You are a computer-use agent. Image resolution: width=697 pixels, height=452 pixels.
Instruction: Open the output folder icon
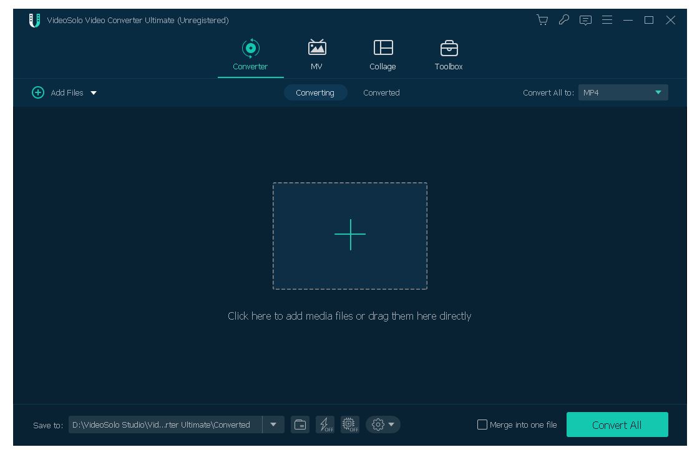click(x=301, y=425)
